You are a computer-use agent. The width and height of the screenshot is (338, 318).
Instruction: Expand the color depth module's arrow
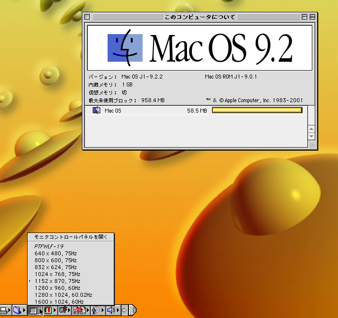coord(55,311)
